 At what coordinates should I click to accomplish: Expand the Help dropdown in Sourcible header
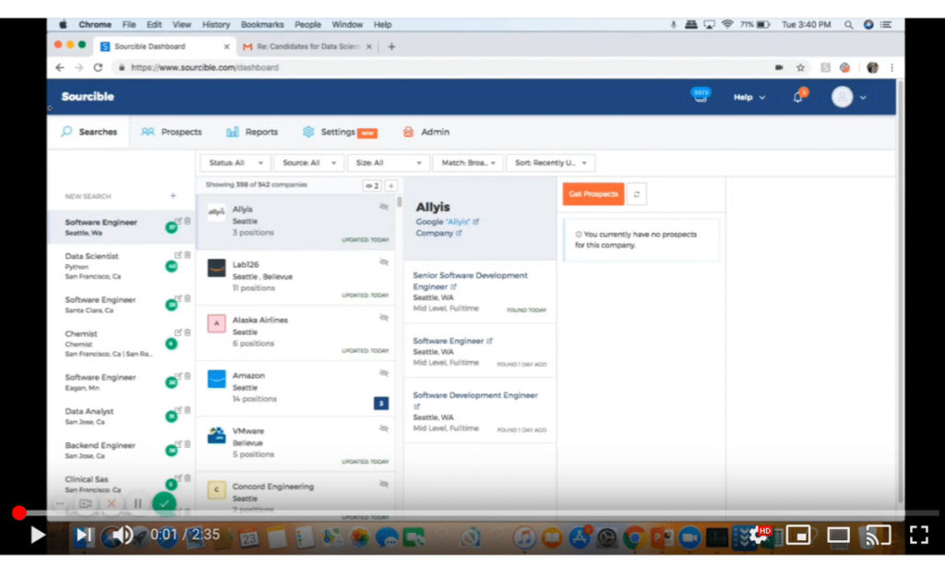[749, 97]
